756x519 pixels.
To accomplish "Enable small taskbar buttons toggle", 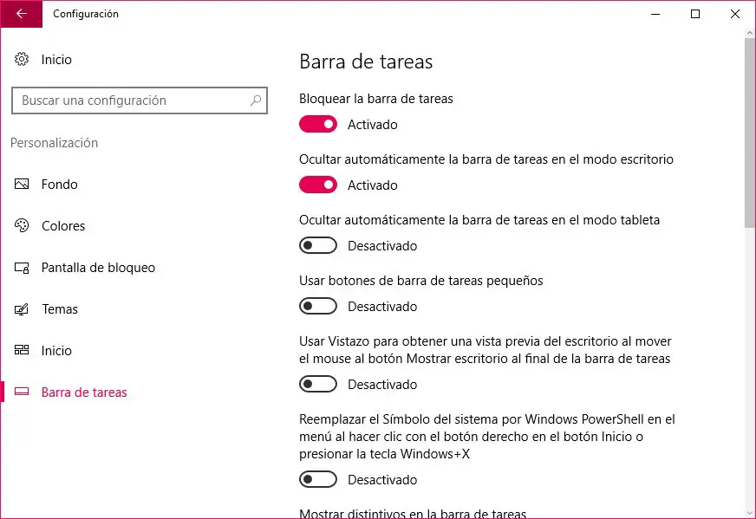I will pyautogui.click(x=318, y=307).
